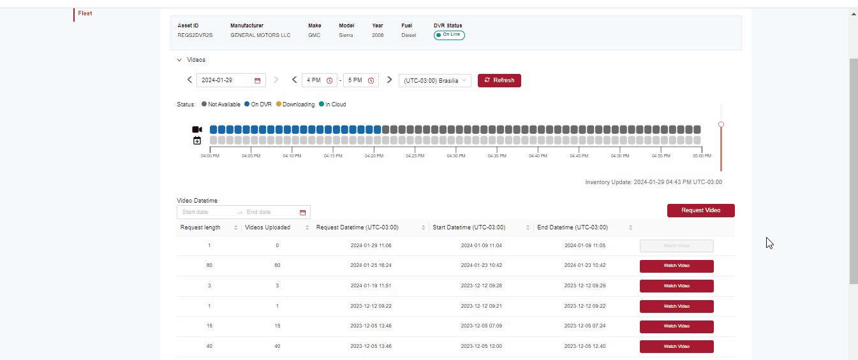Click the Downloading status legend item
Image resolution: width=858 pixels, height=360 pixels.
tap(295, 104)
